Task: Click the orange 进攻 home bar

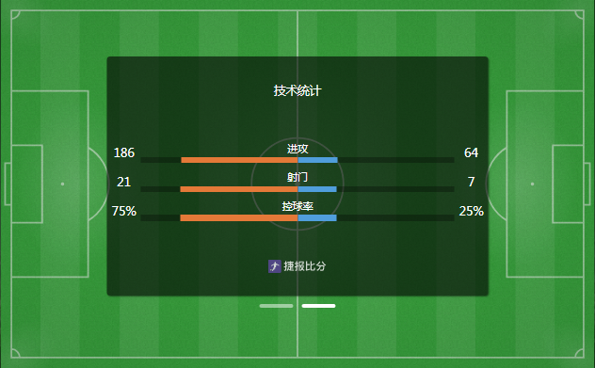Action: pos(239,160)
